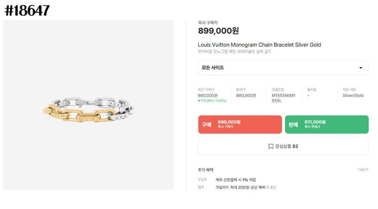Image resolution: width=378 pixels, height=209 pixels.
Task: Open the 모든 사이즈 size dropdown
Action: tap(283, 68)
